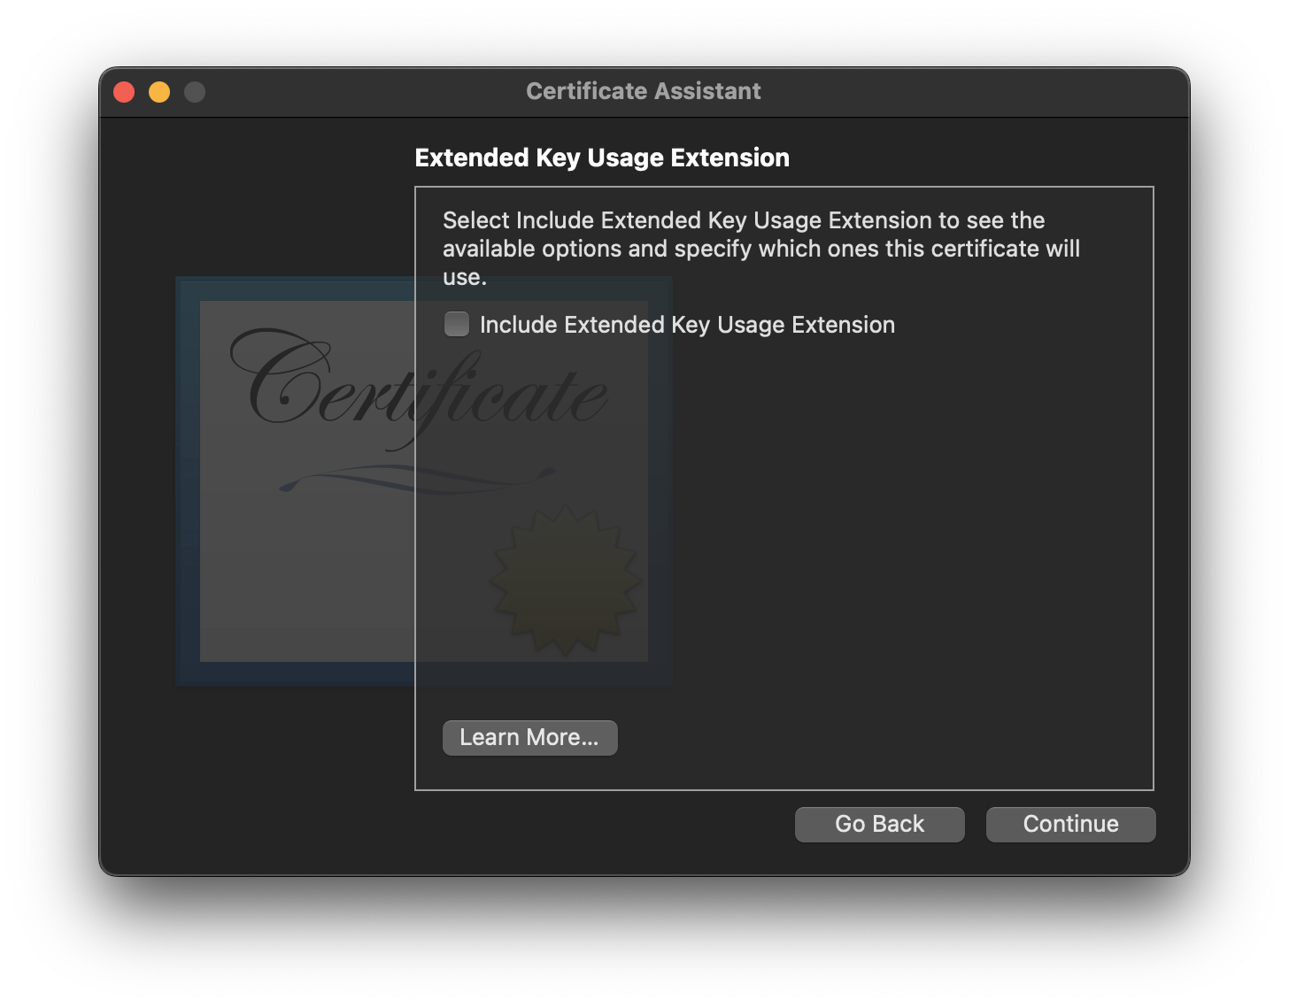
Task: Enable Include Extended Key Usage Extension
Action: tap(456, 325)
